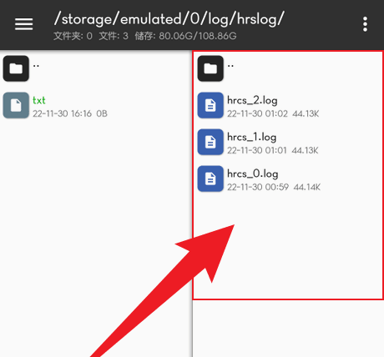Open the hamburger navigation menu
Viewport: 384px width, 357px height.
click(x=23, y=24)
